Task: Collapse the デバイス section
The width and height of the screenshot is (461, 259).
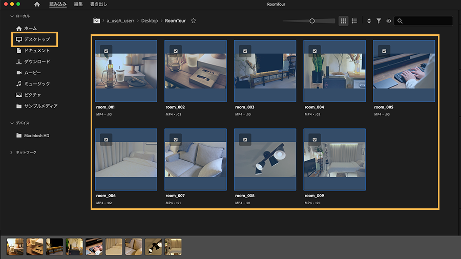Action: 12,123
